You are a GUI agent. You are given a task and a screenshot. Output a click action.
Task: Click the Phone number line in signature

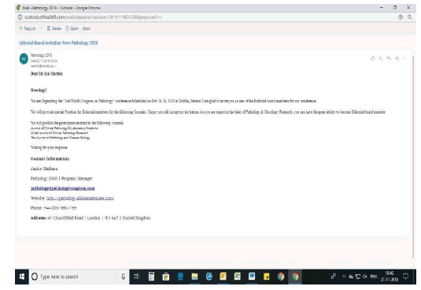(x=54, y=208)
